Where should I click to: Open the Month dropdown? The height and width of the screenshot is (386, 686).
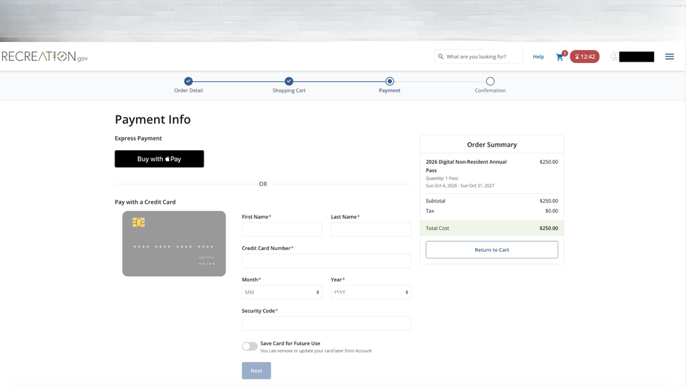point(282,292)
